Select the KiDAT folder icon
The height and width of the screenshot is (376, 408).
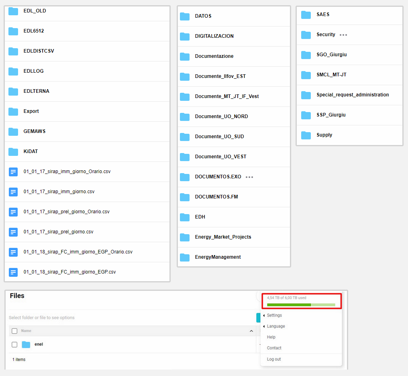(13, 152)
